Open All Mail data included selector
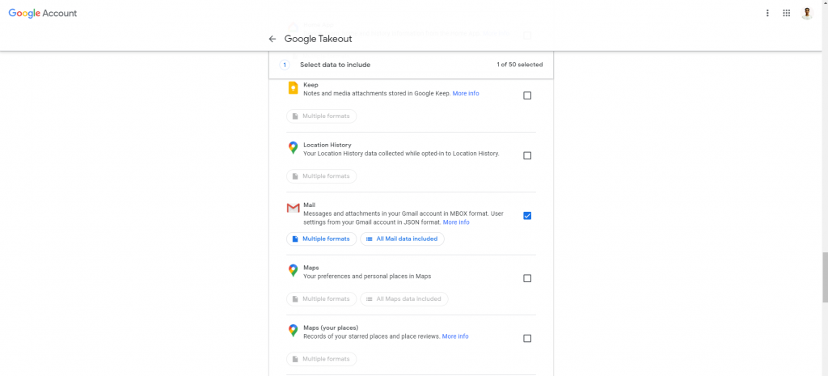This screenshot has height=376, width=828. 403,239
